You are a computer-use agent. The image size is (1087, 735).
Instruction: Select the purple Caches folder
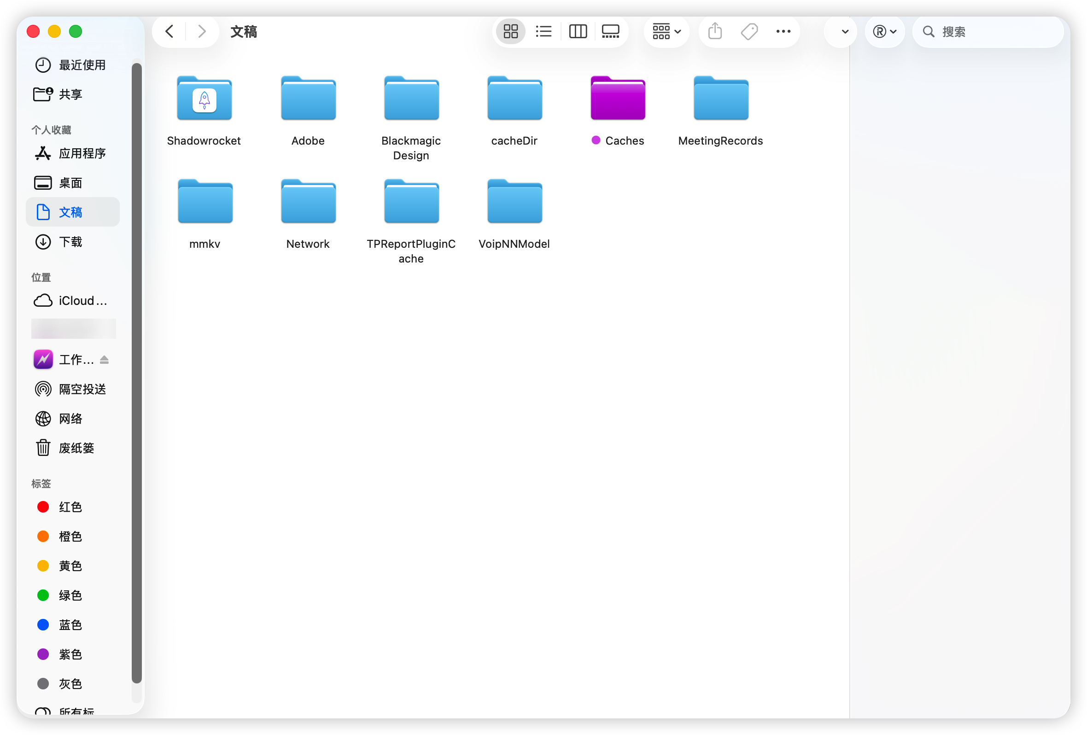617,99
